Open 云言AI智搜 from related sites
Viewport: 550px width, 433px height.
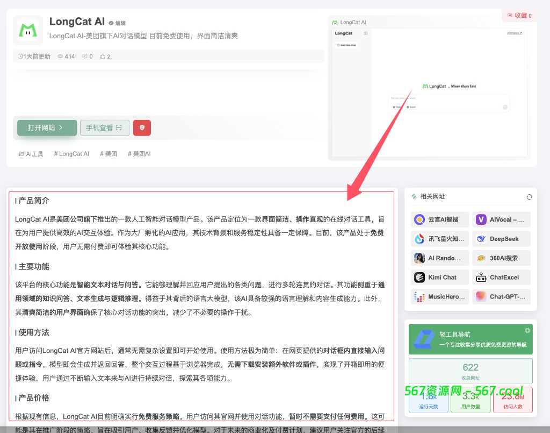click(x=419, y=219)
